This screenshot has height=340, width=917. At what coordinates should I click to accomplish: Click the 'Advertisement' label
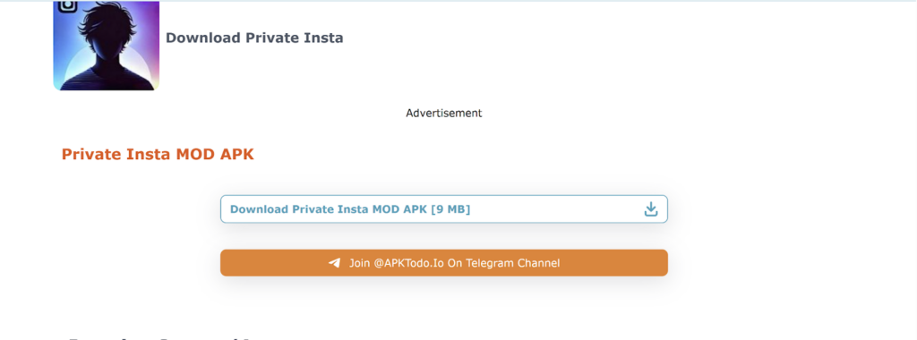coord(444,113)
